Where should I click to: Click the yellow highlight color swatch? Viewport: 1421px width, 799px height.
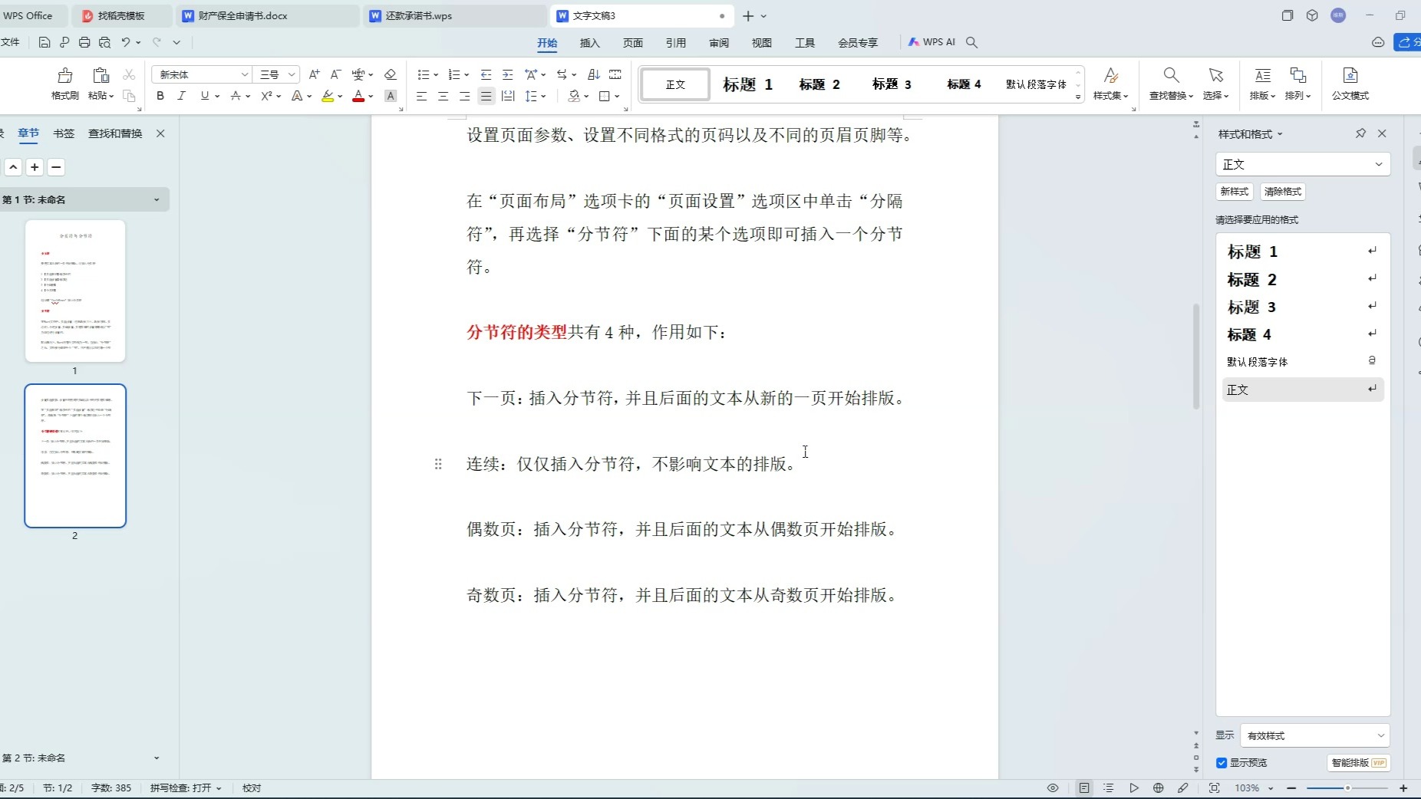[328, 96]
